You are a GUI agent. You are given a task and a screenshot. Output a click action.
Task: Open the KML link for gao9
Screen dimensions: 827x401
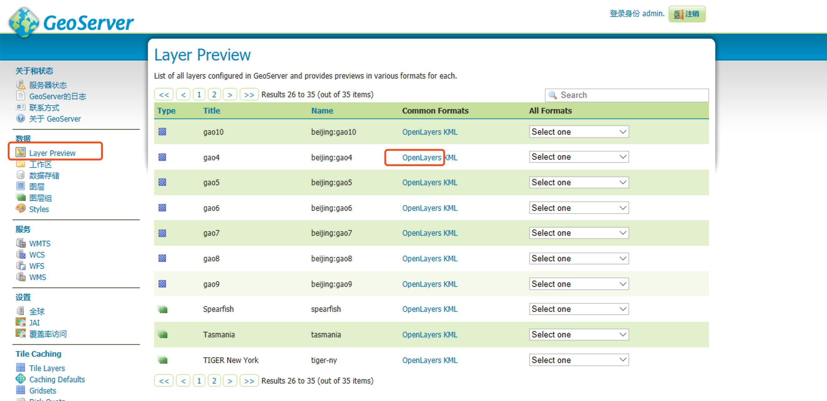[x=450, y=284]
